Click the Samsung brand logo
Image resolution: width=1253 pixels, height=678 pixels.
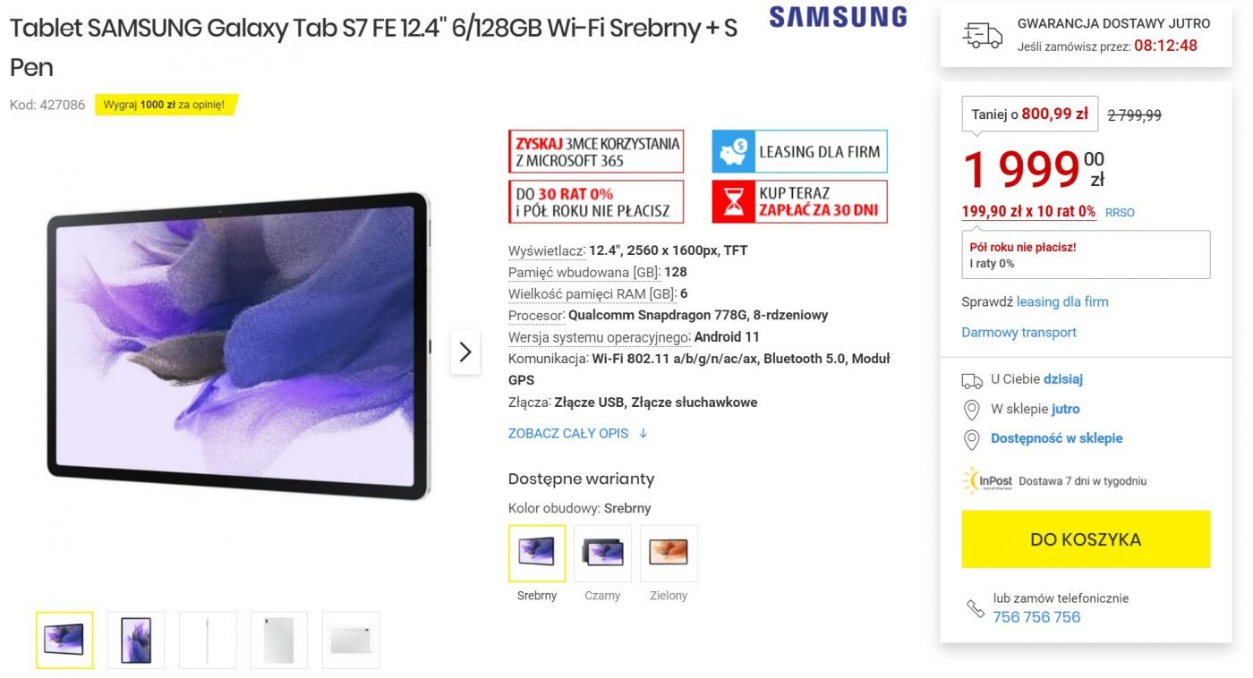coord(838,17)
